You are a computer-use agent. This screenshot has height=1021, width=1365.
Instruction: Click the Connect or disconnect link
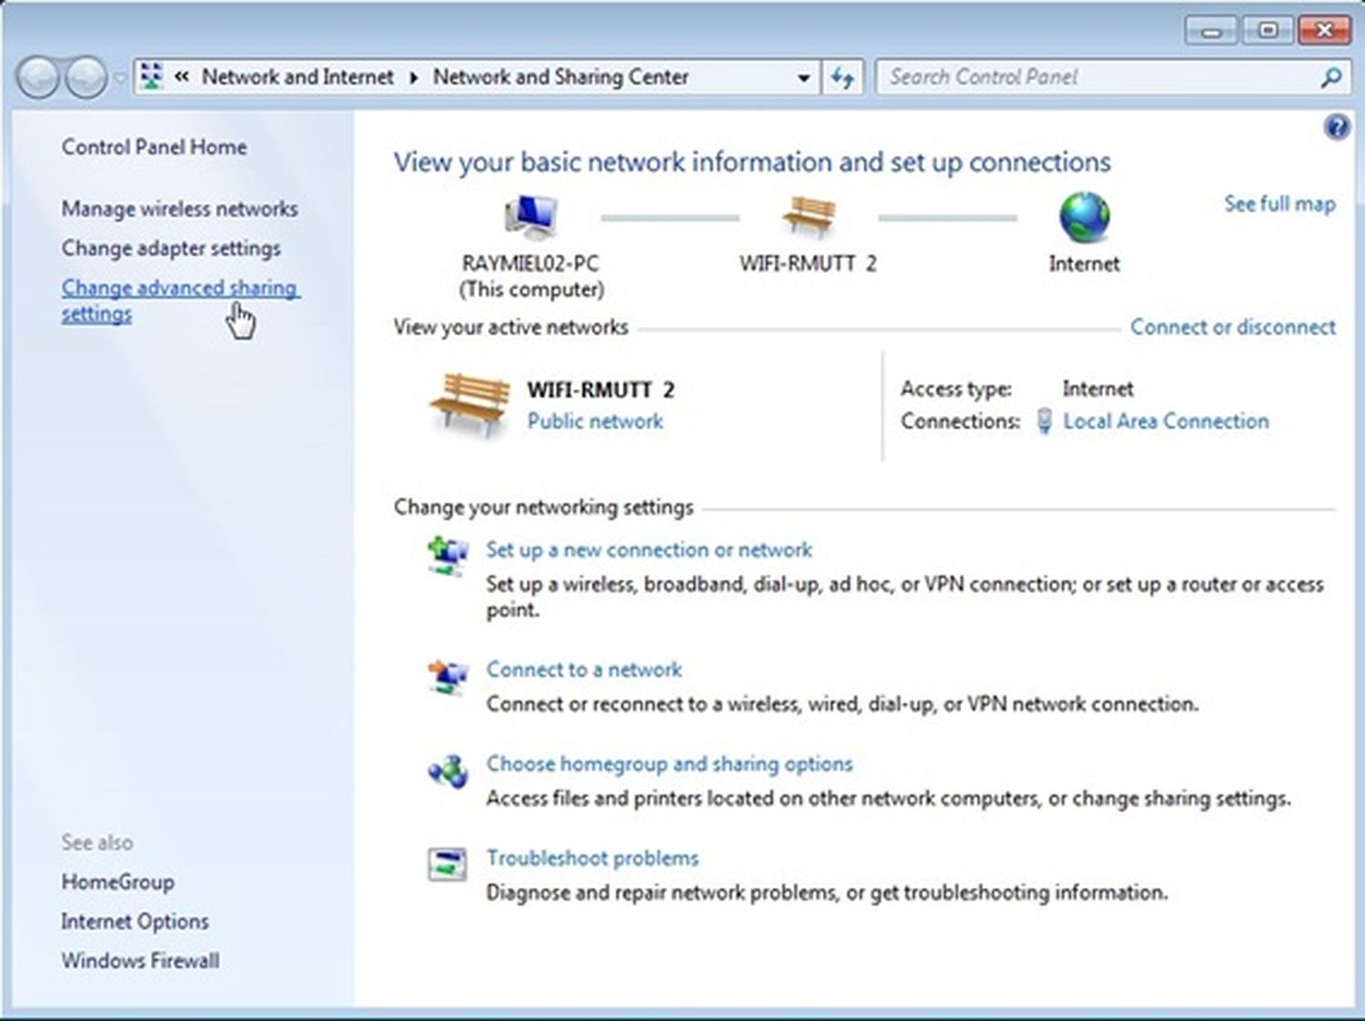click(1233, 327)
